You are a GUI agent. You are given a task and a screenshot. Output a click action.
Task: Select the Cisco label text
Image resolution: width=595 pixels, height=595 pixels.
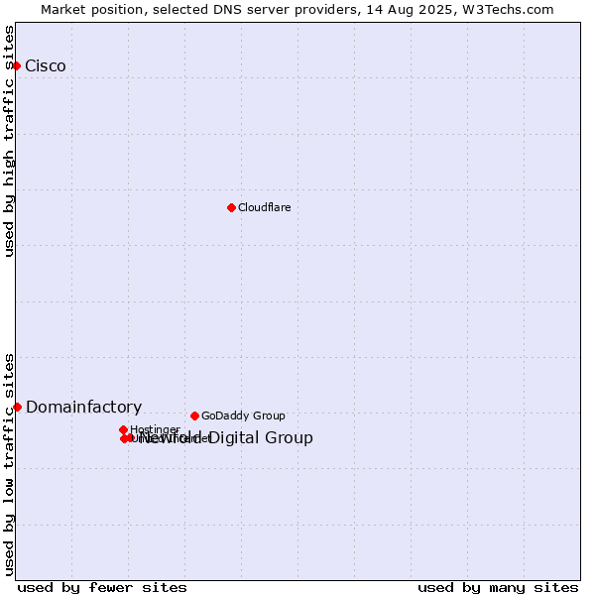[x=46, y=66]
